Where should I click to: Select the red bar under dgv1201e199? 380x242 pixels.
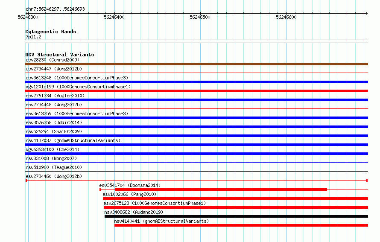click(196, 91)
